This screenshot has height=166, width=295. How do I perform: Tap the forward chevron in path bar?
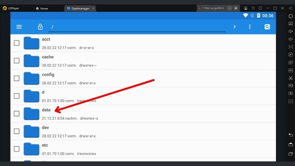click(235, 27)
